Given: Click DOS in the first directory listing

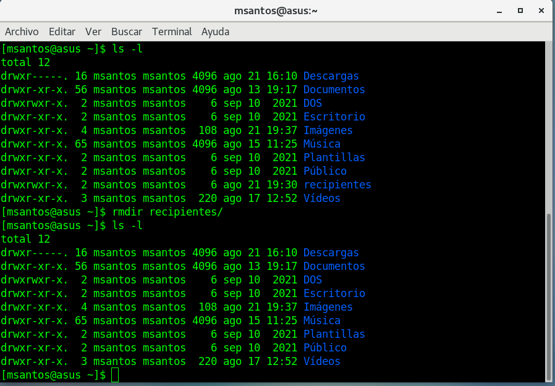Looking at the screenshot, I should (312, 103).
